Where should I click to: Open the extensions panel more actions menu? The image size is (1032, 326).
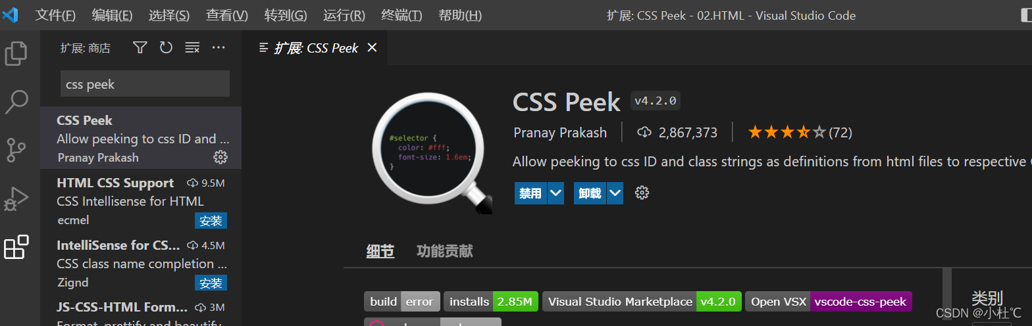coord(219,47)
